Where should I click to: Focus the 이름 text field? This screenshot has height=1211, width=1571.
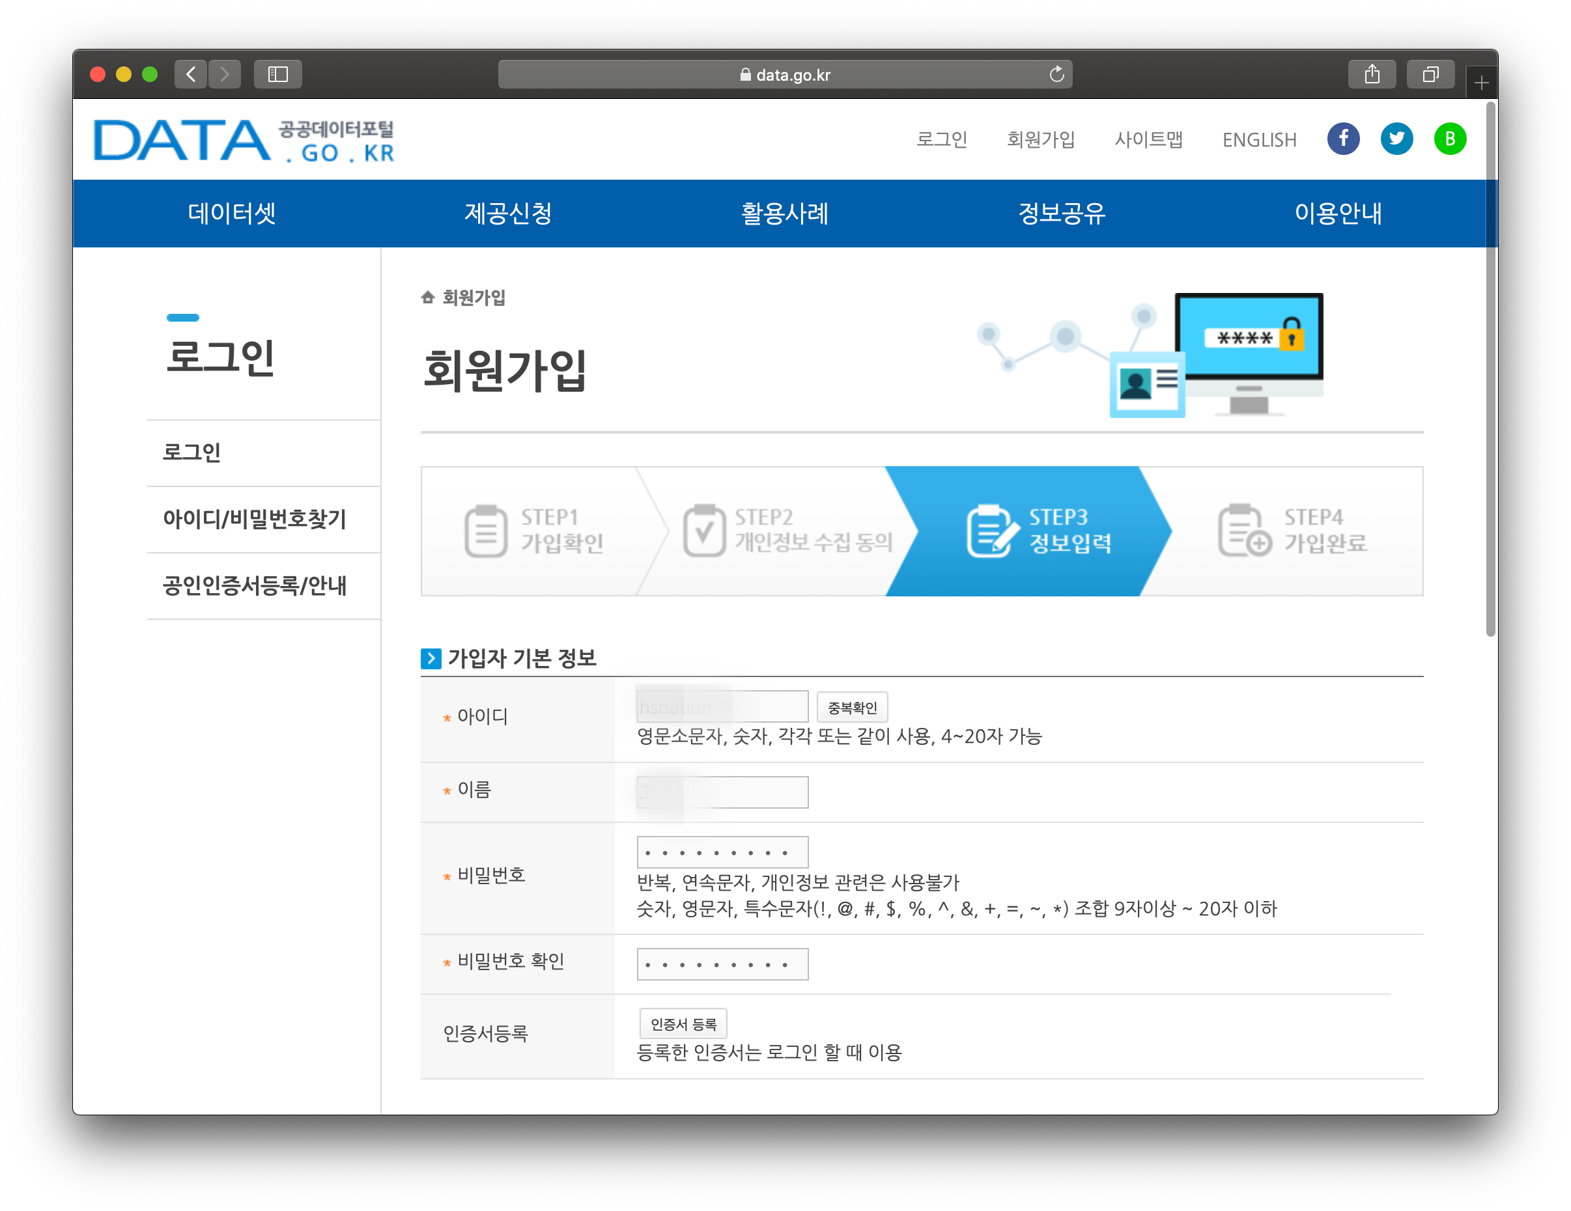(x=722, y=792)
